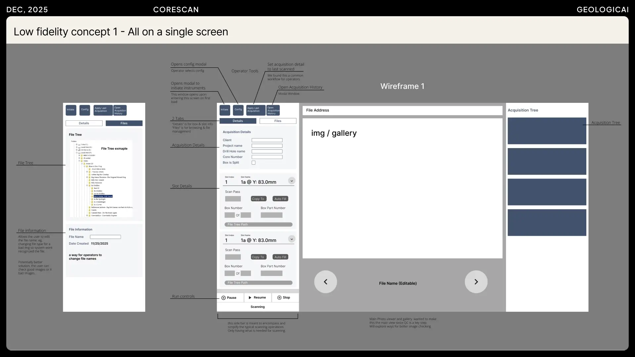Click Open Acquisition History in main wireframe
This screenshot has height=357, width=635.
(x=273, y=110)
